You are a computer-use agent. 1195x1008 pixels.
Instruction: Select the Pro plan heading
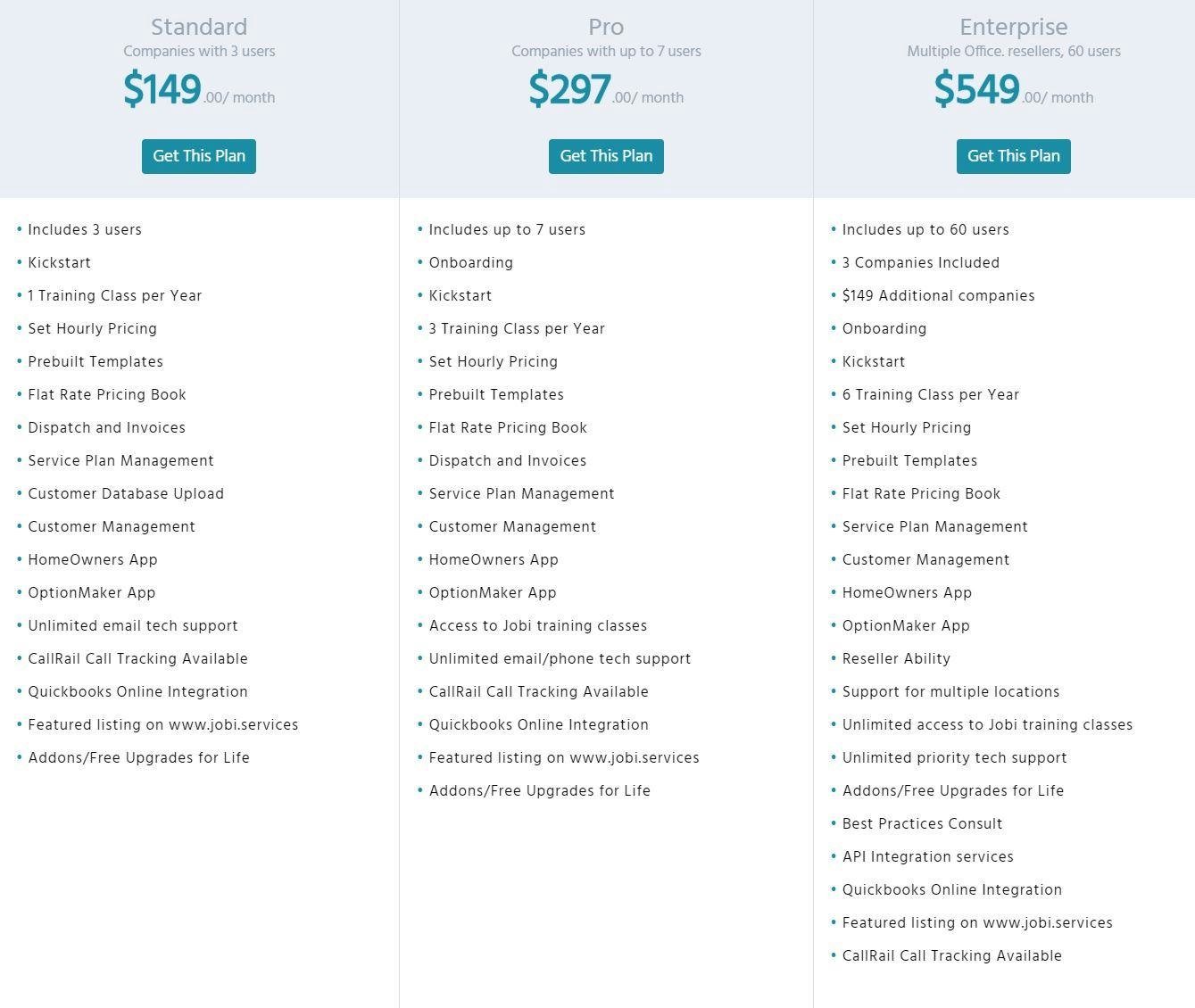605,27
